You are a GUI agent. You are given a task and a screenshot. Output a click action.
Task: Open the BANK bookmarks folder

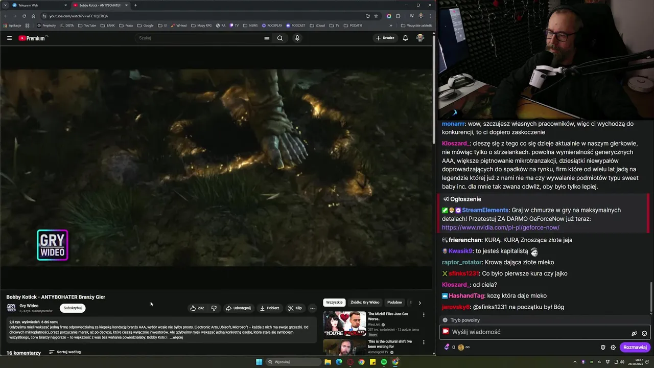107,26
